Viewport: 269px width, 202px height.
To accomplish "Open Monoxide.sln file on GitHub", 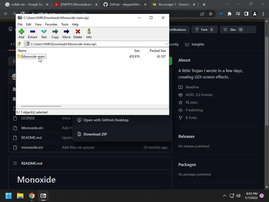I will point(32,128).
